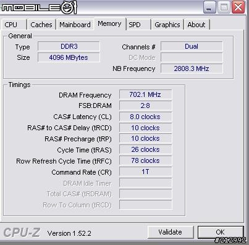249x245 pixels.
Task: Open the SPD tab
Action: click(138, 25)
